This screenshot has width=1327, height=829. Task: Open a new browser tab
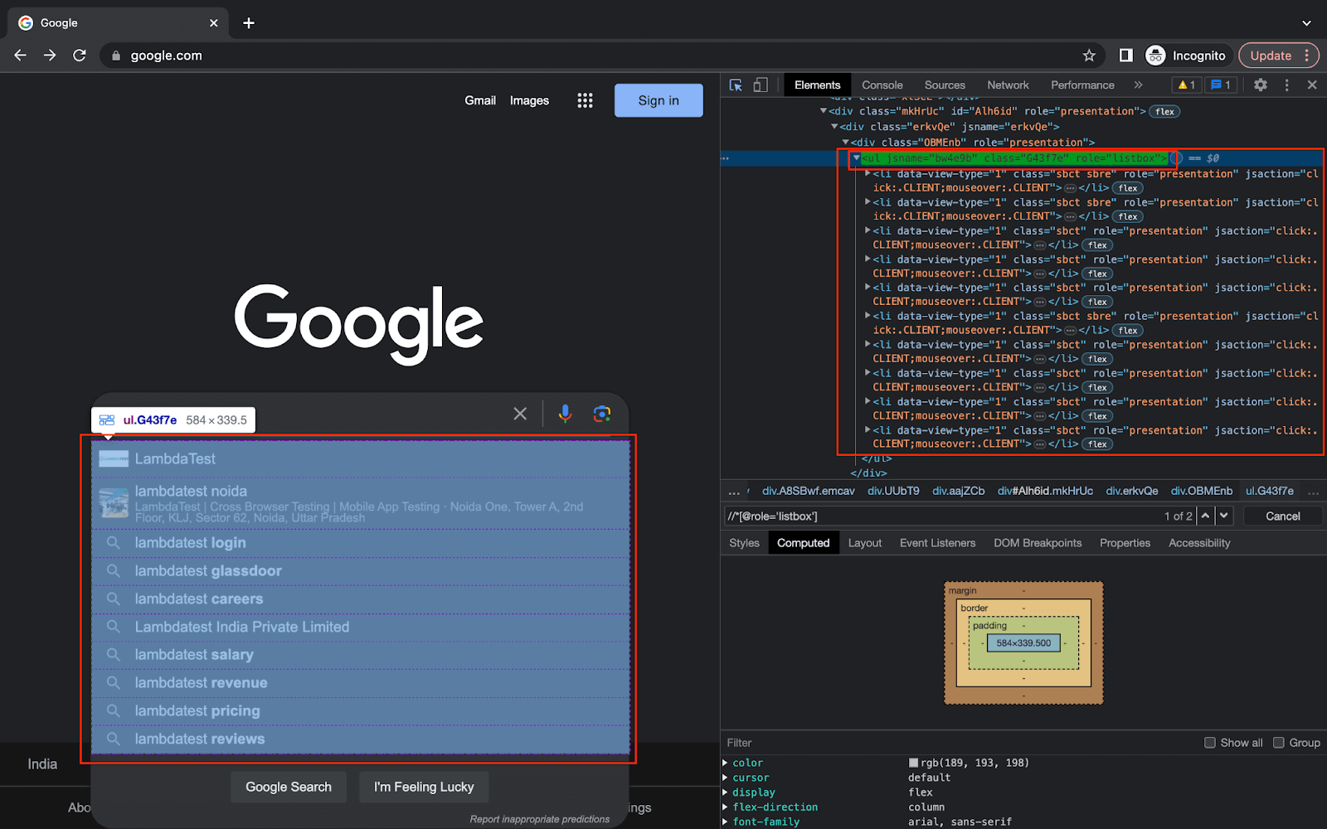(x=249, y=23)
